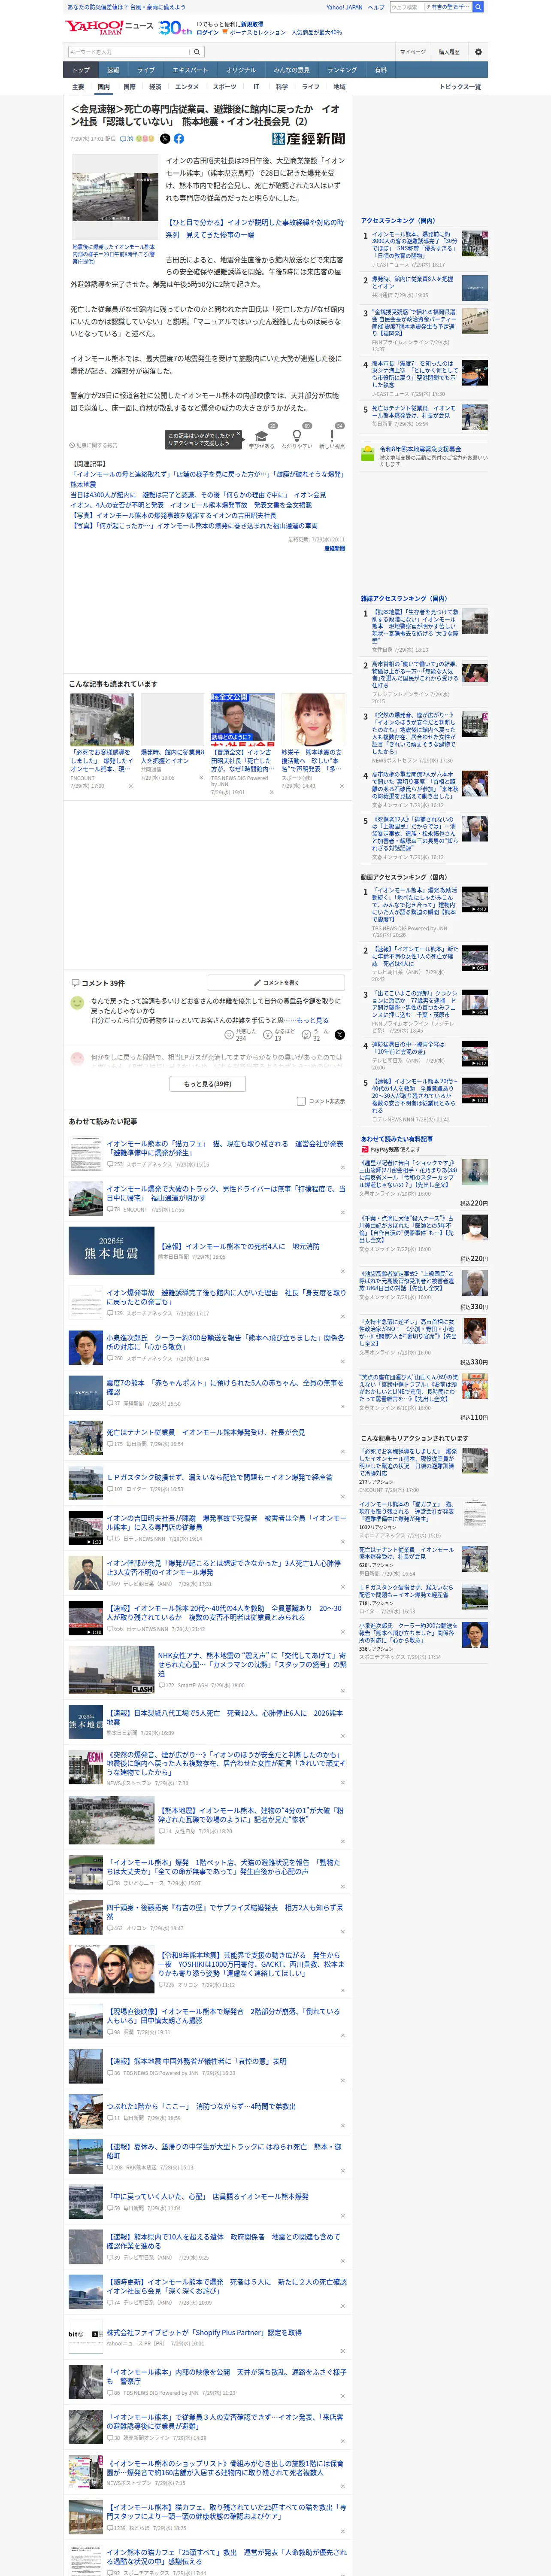Open settings via the gear icon
The image size is (551, 2576).
(x=478, y=52)
